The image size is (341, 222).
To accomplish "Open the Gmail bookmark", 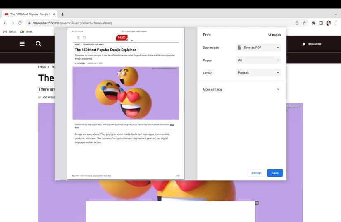I will (10, 31).
